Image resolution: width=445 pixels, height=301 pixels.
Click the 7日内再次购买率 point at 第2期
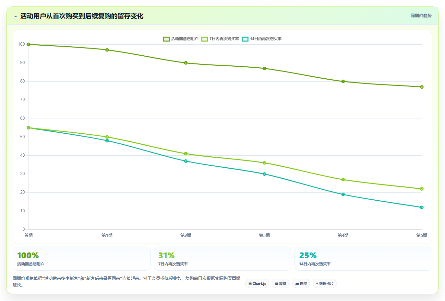click(x=186, y=153)
